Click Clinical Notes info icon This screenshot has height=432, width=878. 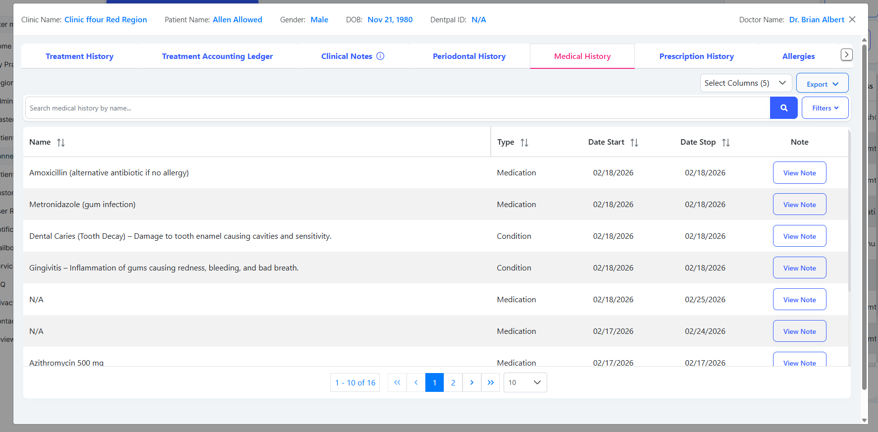pyautogui.click(x=380, y=56)
